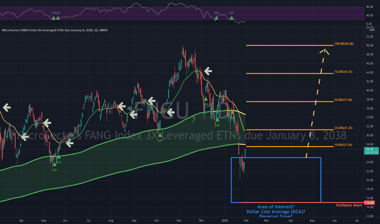380x224 pixels.
Task: Click the Dec label on time axis
Action: pos(201,221)
